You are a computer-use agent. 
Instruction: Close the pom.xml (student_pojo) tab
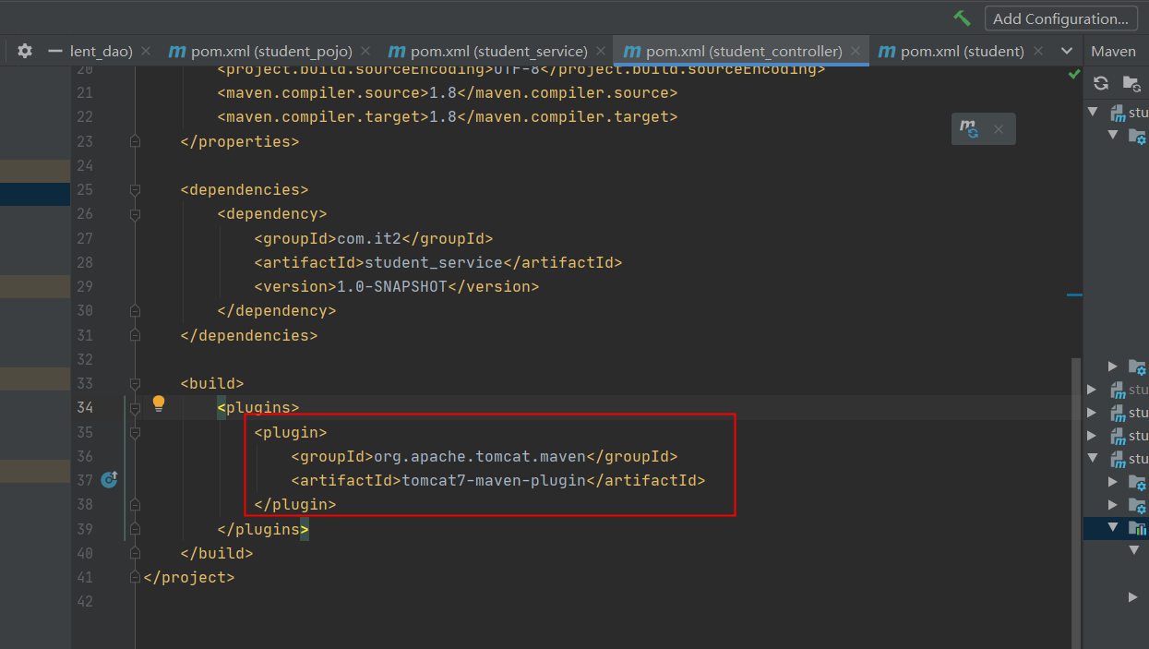[365, 52]
